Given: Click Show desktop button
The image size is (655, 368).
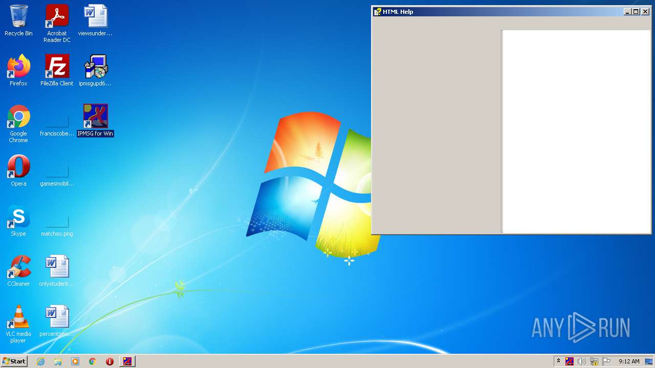Looking at the screenshot, I should [x=649, y=361].
